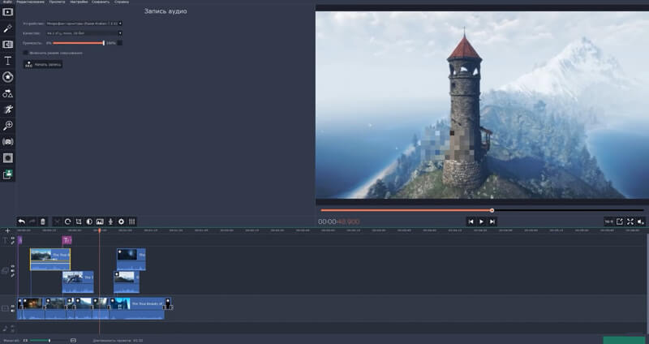Click the microphone record audio tool
Screen dimensions: 649x344
point(110,221)
